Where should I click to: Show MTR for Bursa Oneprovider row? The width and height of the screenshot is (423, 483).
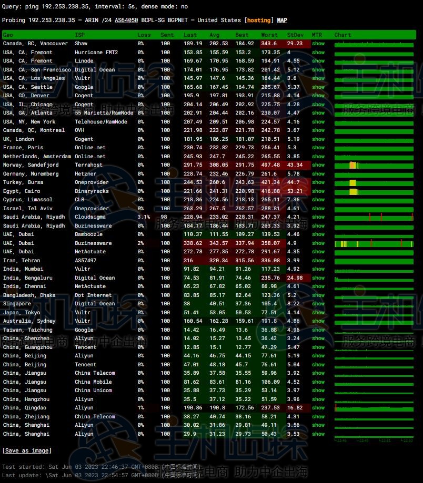(318, 182)
